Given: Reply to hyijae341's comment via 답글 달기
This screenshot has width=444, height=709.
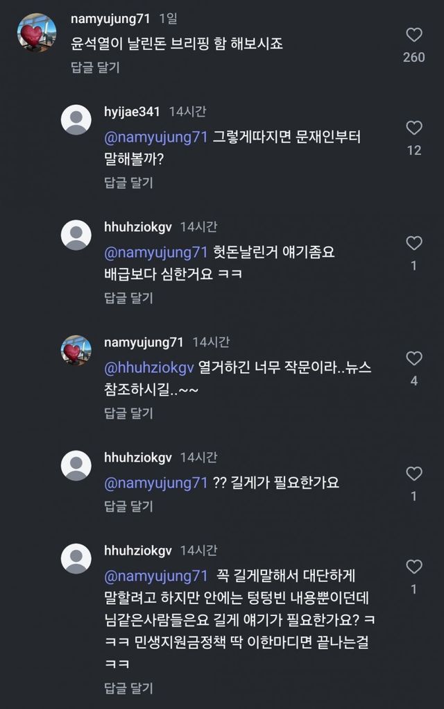Looking at the screenshot, I should (128, 183).
